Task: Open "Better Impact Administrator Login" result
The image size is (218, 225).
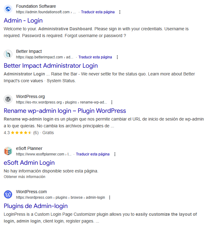Action: 51,66
